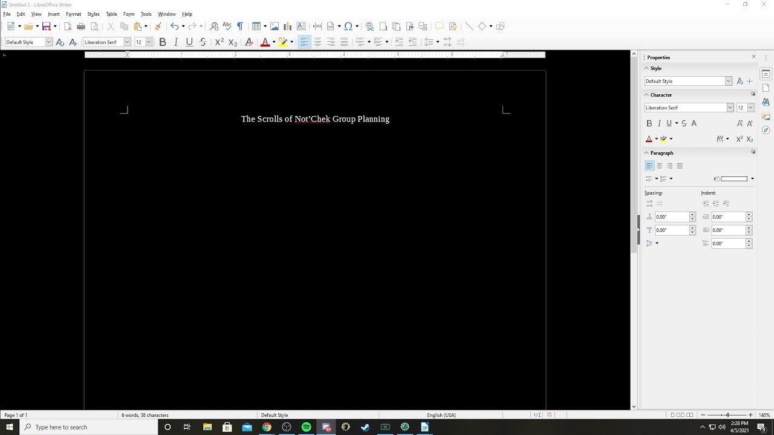Open toolbar font name dropdown
The image size is (774, 435).
point(127,42)
